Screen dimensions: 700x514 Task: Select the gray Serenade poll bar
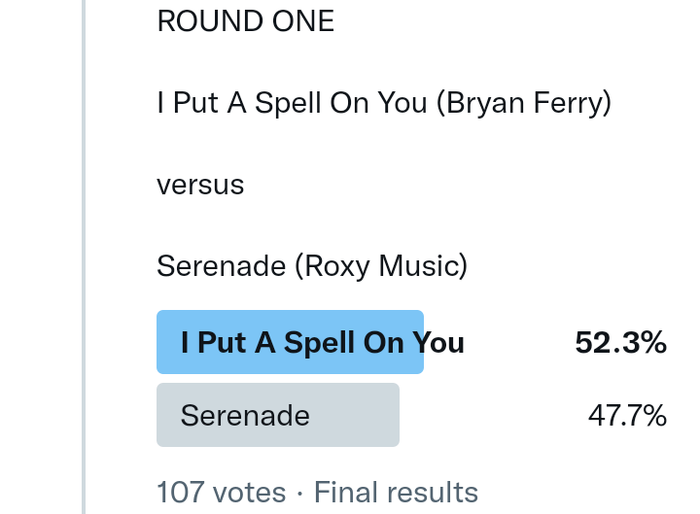277,415
